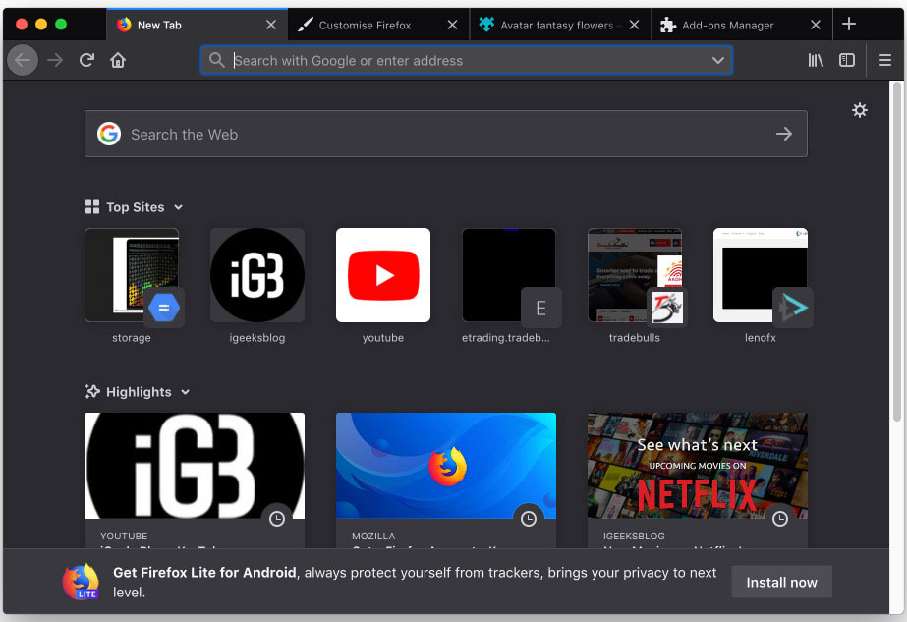Reload the current page

click(x=86, y=60)
